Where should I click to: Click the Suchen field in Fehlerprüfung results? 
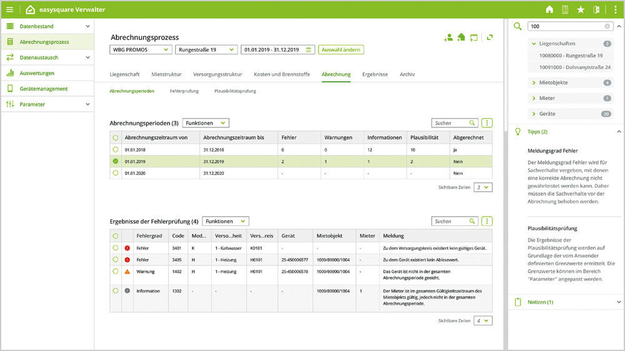[450, 221]
